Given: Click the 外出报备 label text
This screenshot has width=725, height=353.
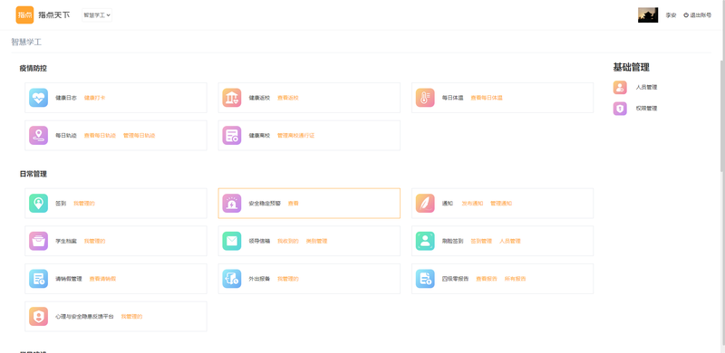Looking at the screenshot, I should coord(259,279).
